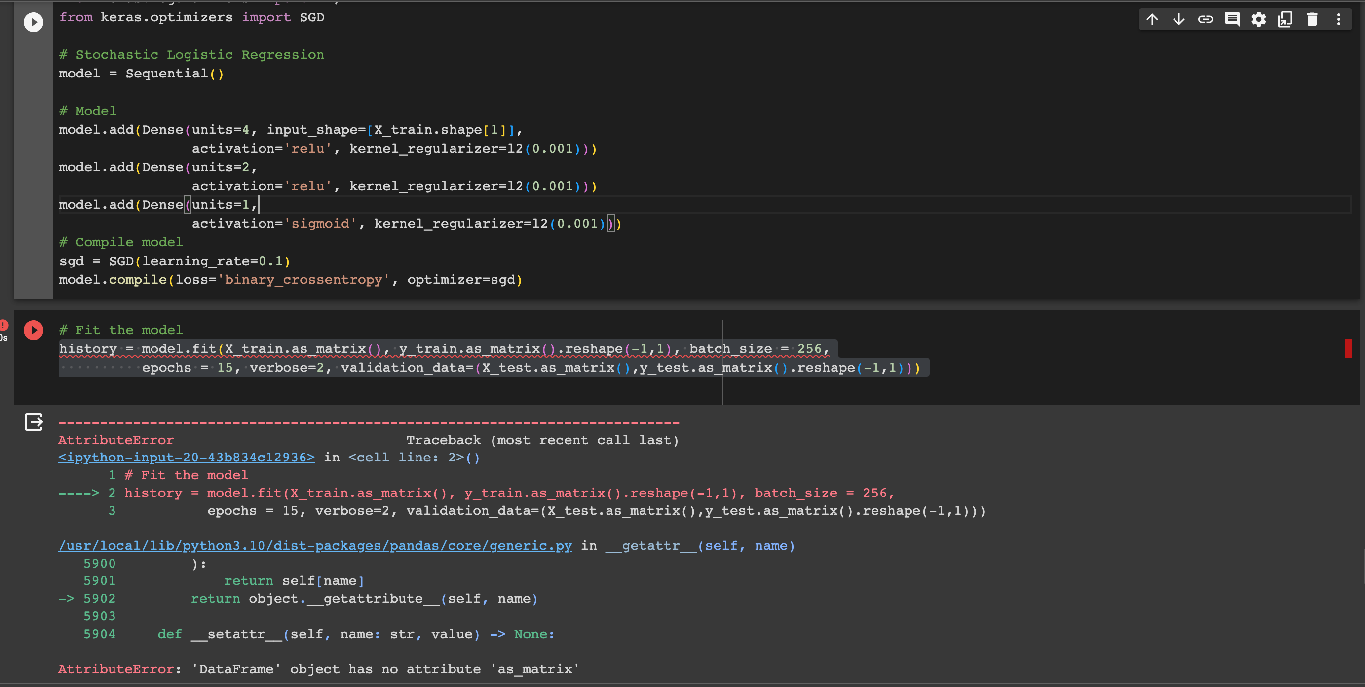This screenshot has width=1365, height=687.
Task: Click the '# Fit the model' comment in the editor
Action: click(121, 330)
